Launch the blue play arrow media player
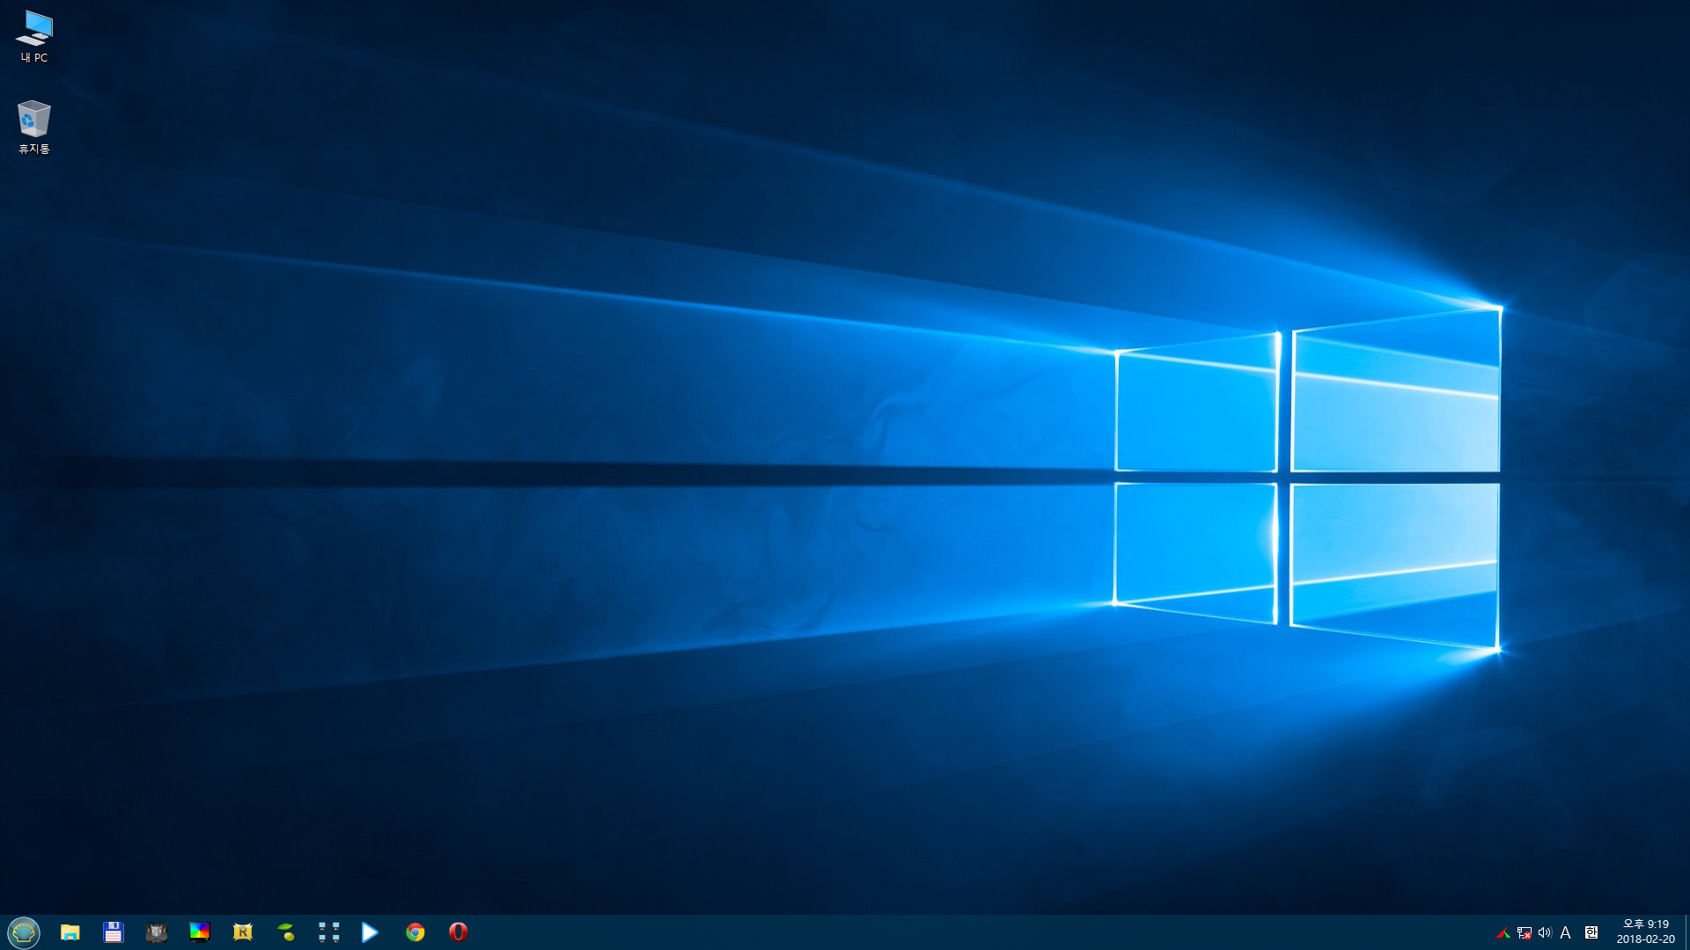The height and width of the screenshot is (950, 1690). 371,932
